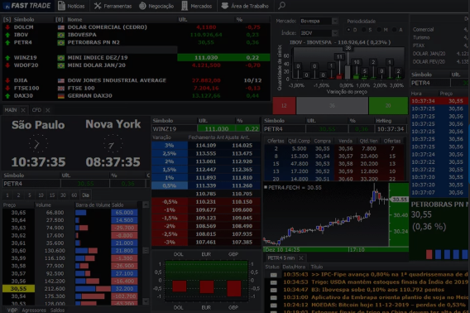Screen dimensions: 470x313
Task: Select the 3% variation row
Action: click(x=205, y=145)
